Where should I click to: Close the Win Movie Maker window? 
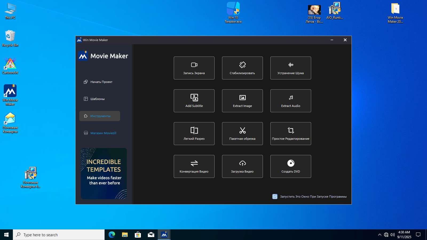345,40
